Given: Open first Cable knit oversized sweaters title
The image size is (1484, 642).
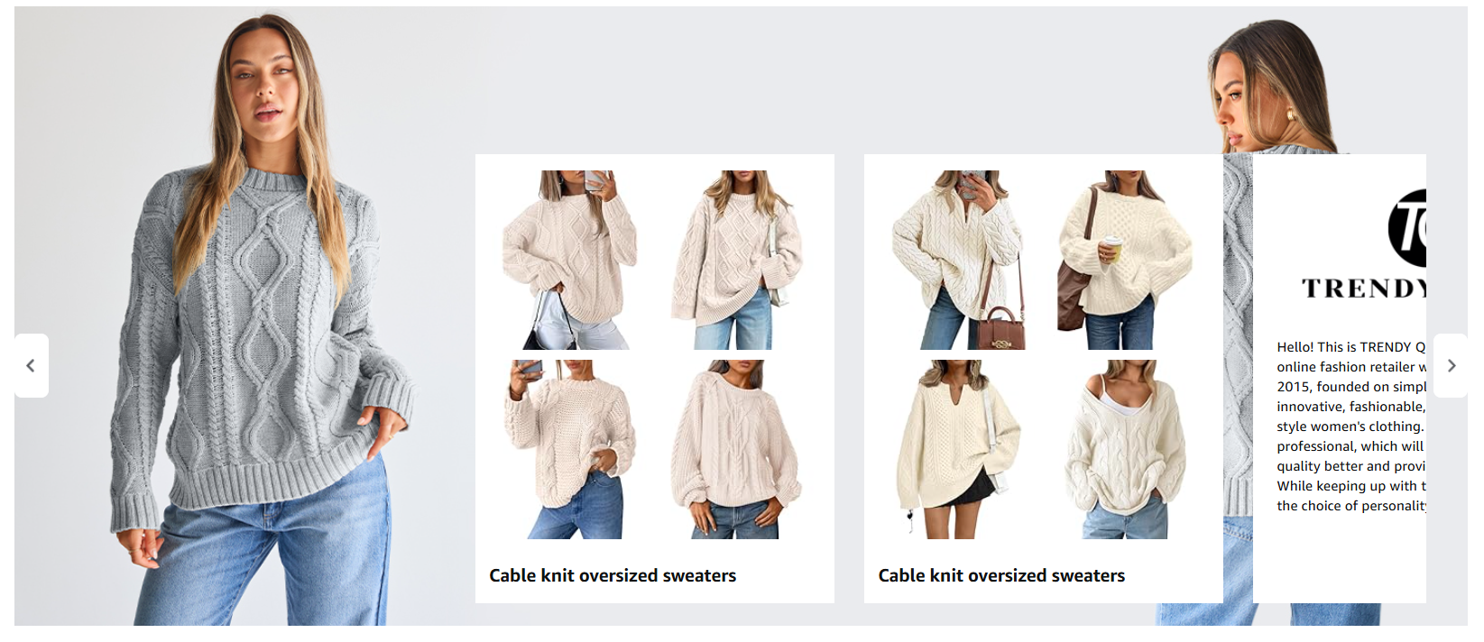Looking at the screenshot, I should 613,575.
